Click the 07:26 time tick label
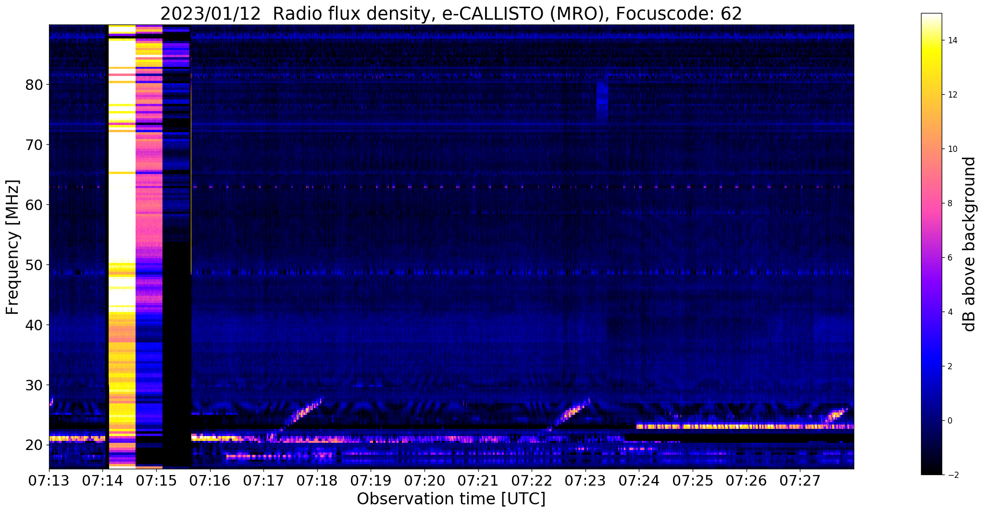The width and height of the screenshot is (984, 513). tap(747, 481)
